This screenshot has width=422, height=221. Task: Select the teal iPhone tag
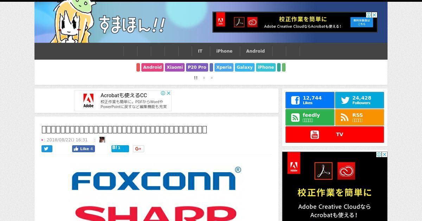(266, 67)
